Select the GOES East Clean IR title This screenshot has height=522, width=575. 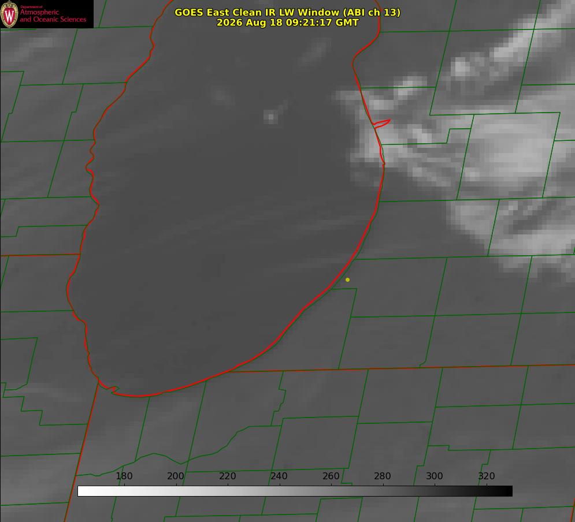pyautogui.click(x=287, y=12)
